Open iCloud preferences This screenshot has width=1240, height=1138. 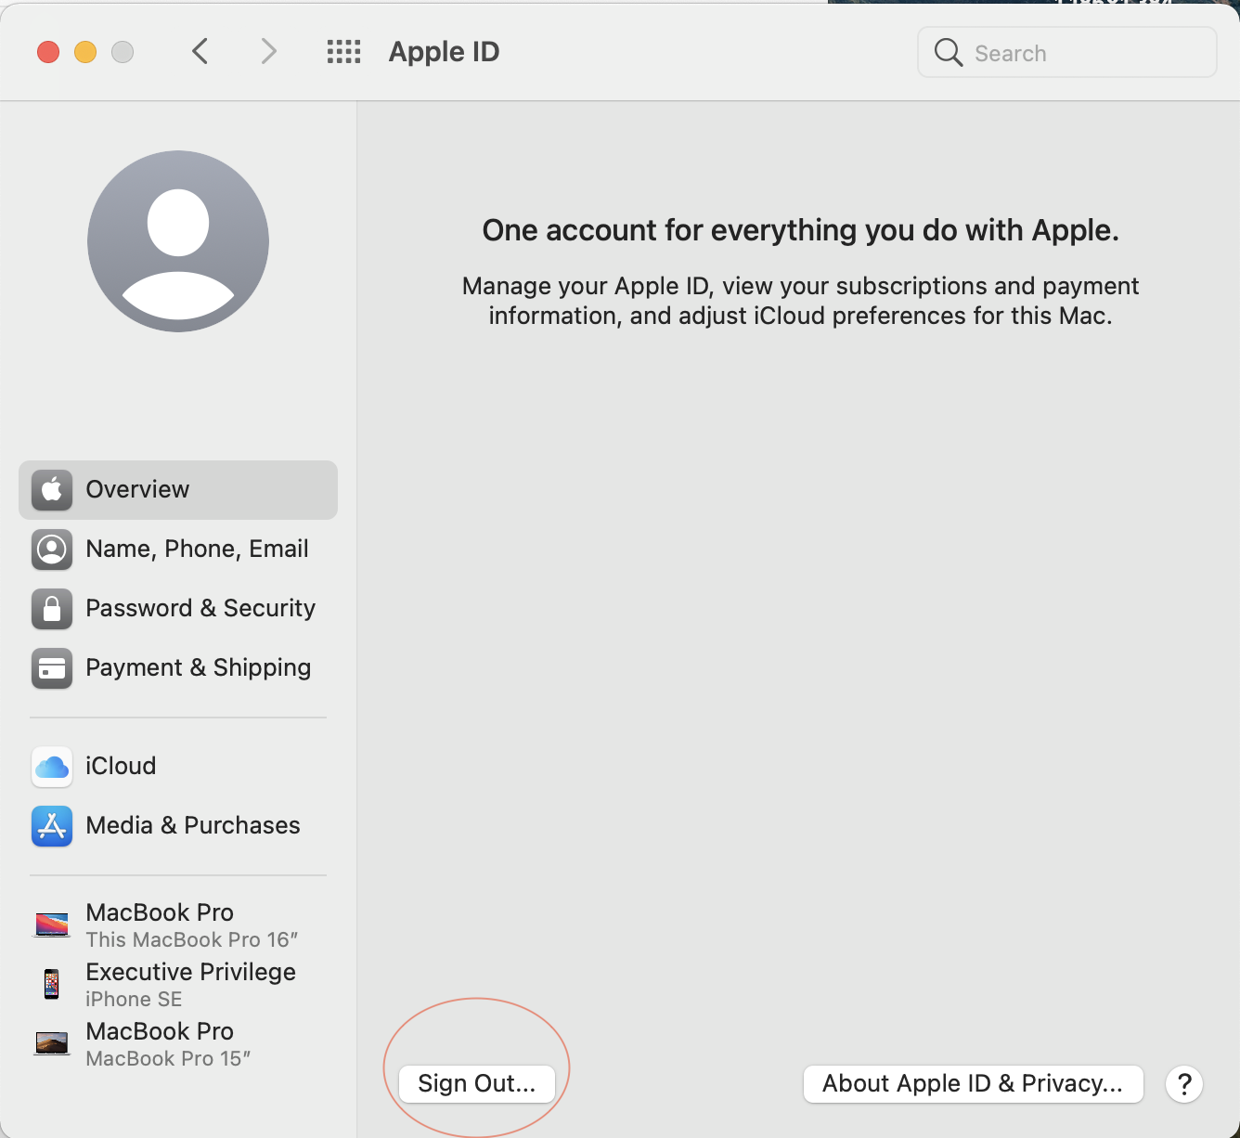[178, 767]
